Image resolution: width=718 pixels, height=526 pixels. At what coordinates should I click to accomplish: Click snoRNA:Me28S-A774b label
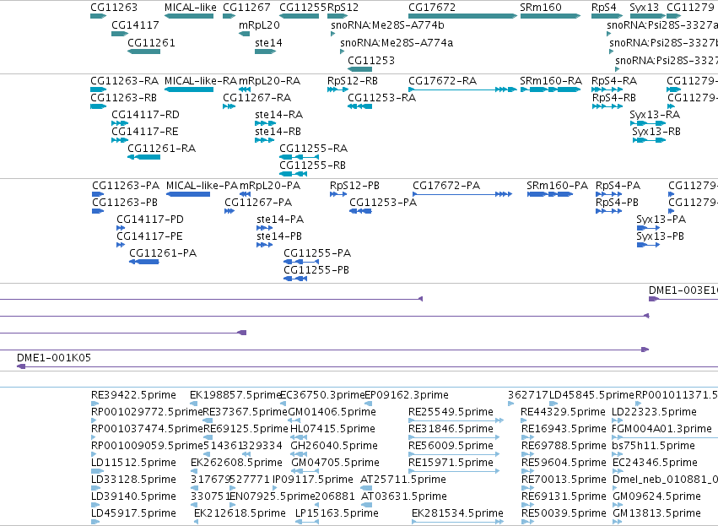coord(387,25)
